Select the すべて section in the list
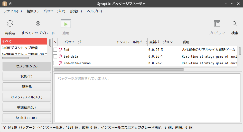This screenshot has width=243, height=132. pos(24,41)
